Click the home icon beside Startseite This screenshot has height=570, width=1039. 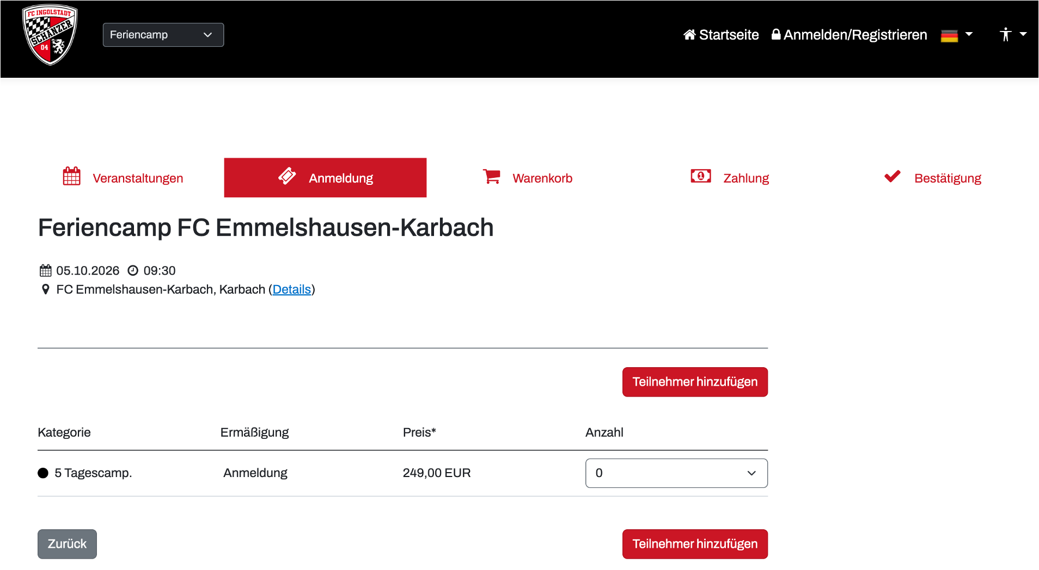(689, 35)
